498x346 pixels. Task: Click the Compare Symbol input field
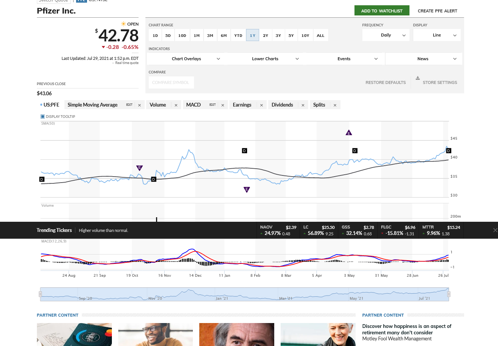coord(171,82)
